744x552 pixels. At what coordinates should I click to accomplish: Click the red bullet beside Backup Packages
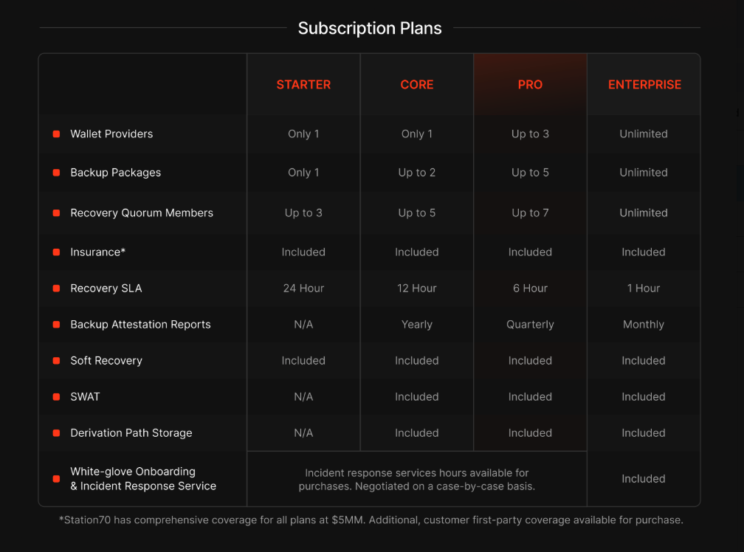coord(56,173)
